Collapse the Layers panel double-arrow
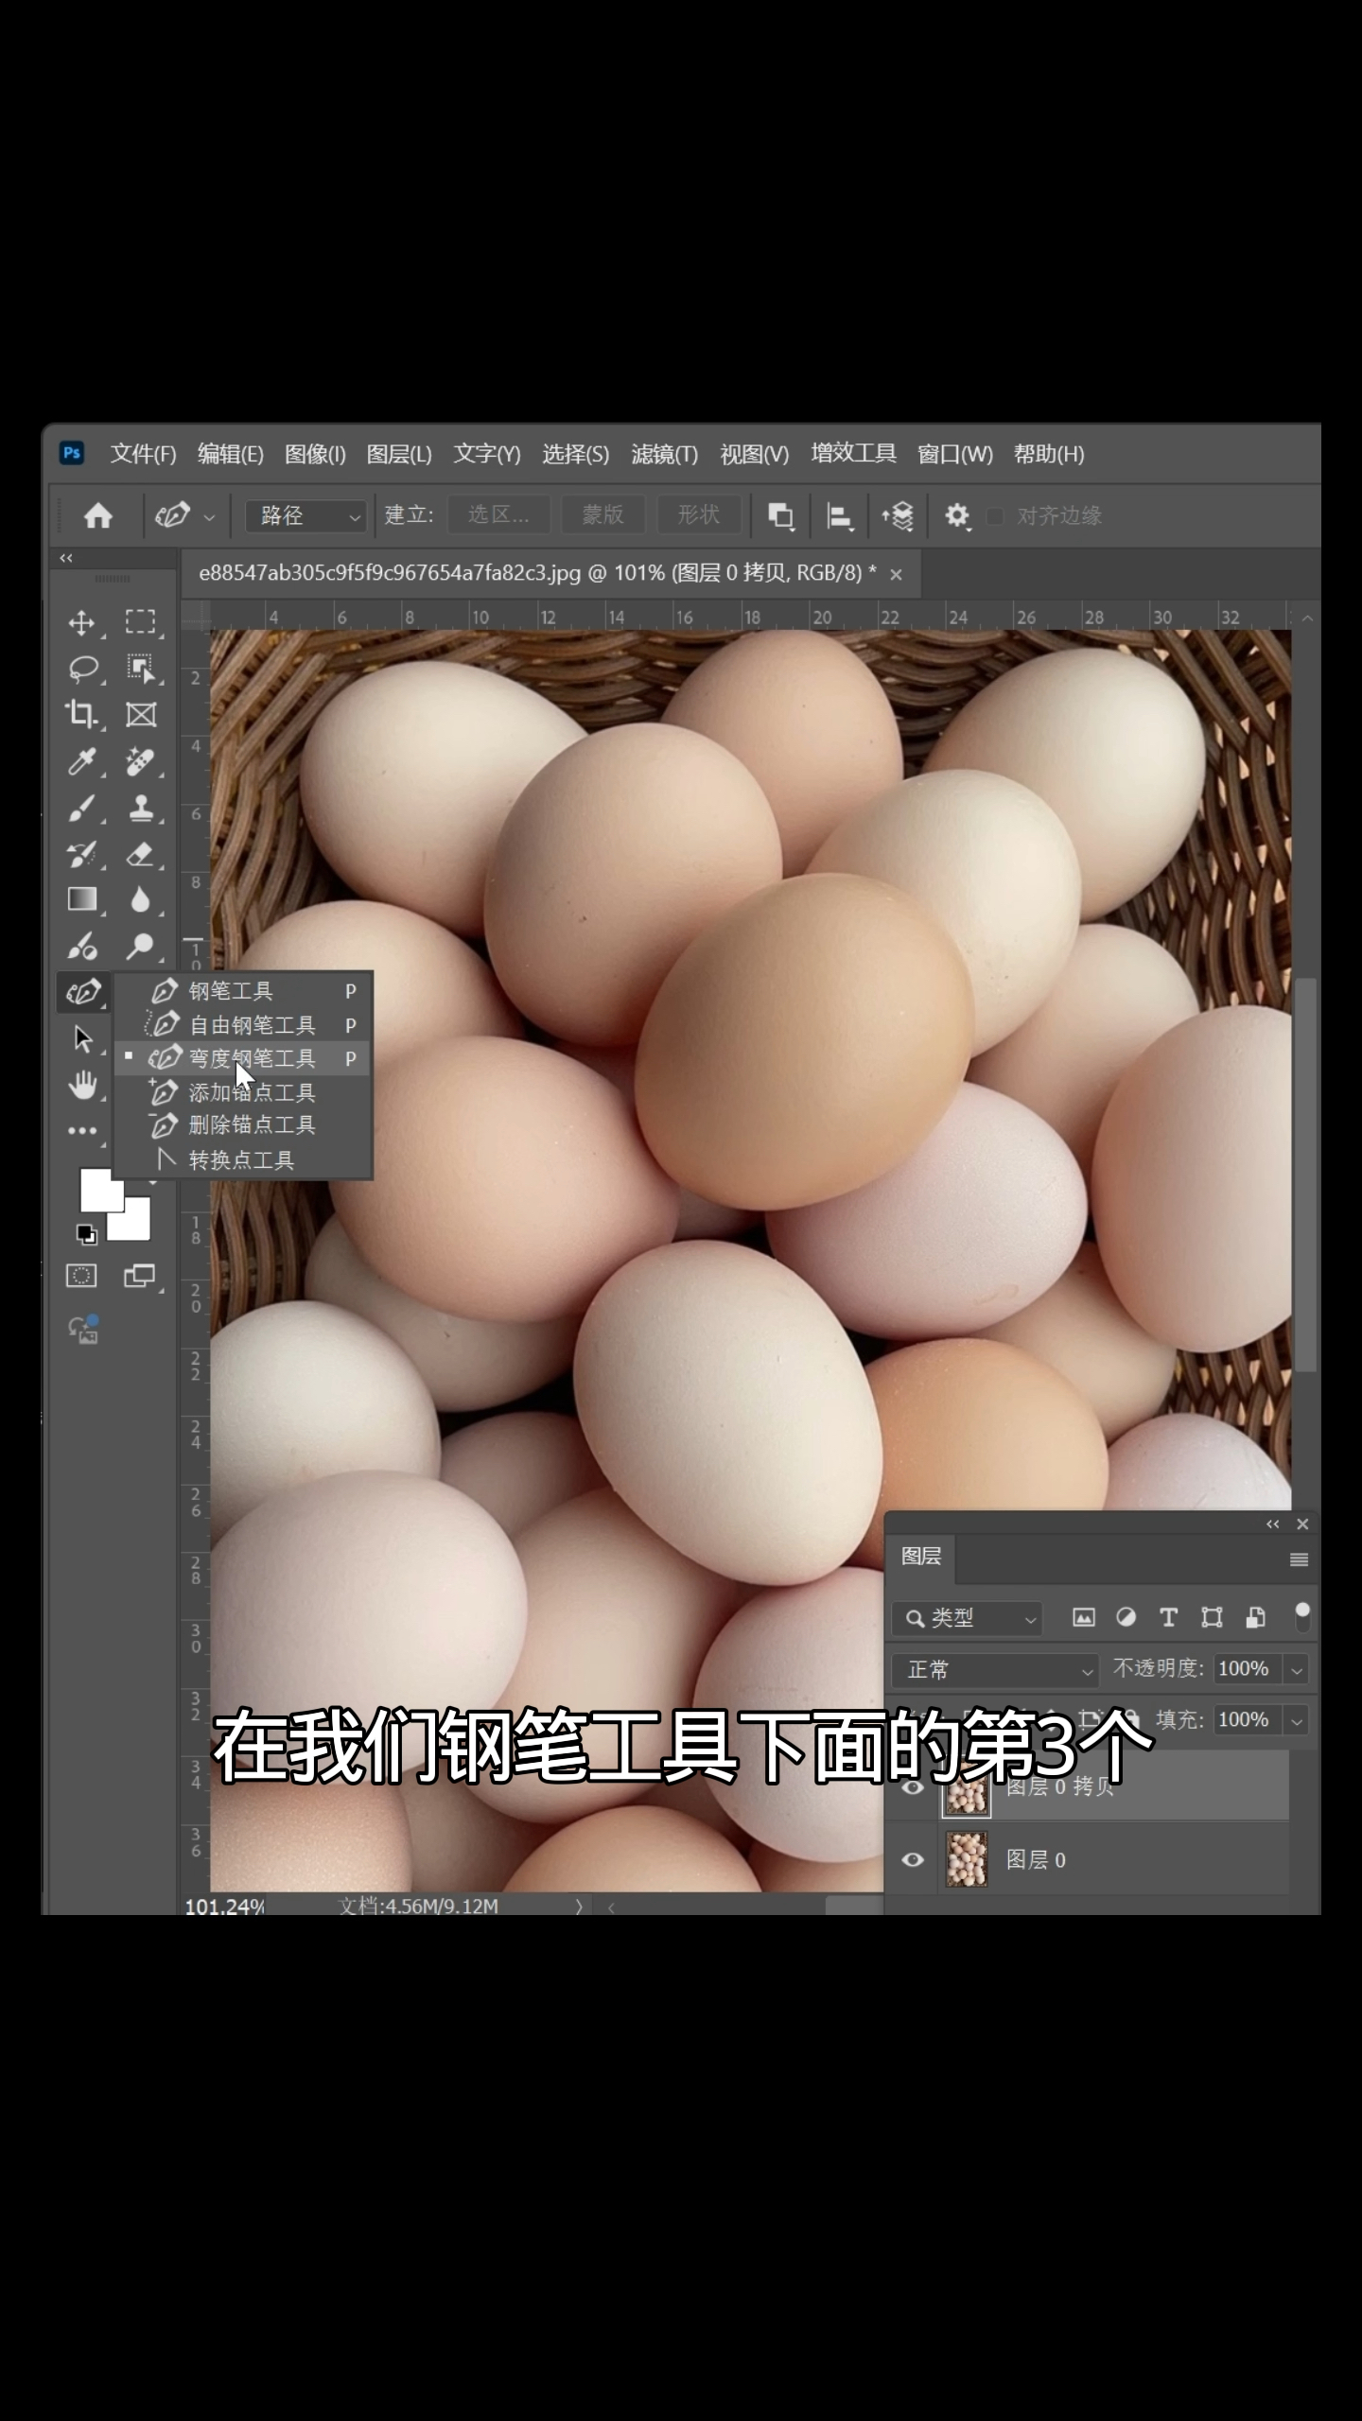 pyautogui.click(x=1273, y=1524)
